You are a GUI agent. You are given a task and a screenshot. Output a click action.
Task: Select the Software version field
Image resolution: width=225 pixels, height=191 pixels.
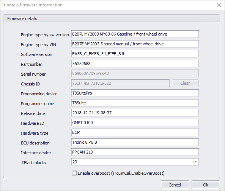pos(135,54)
